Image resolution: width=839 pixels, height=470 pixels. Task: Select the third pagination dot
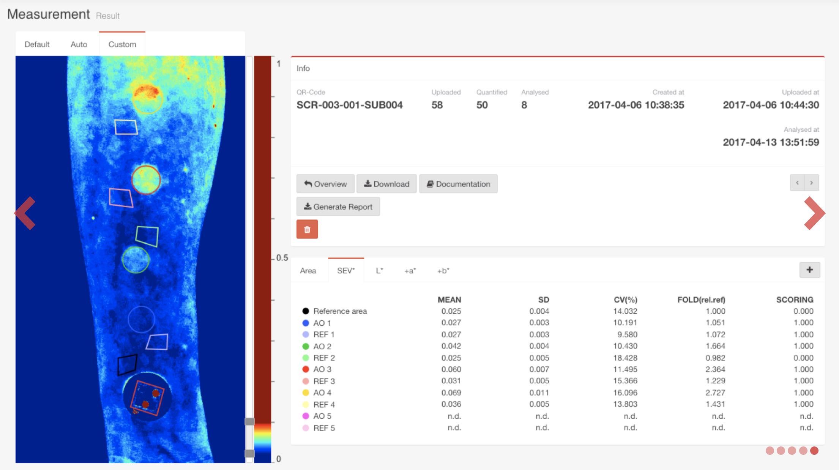[x=792, y=451]
